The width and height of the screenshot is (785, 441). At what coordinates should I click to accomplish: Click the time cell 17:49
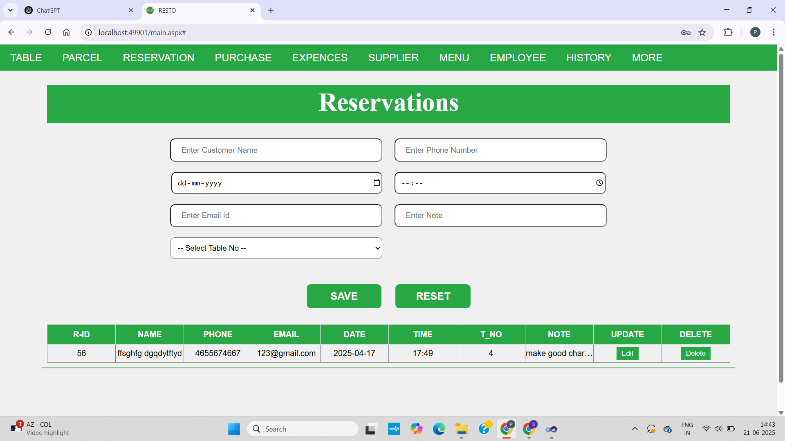(x=423, y=353)
